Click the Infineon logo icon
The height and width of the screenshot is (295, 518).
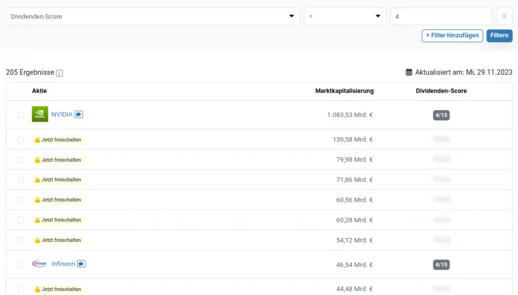(x=40, y=264)
